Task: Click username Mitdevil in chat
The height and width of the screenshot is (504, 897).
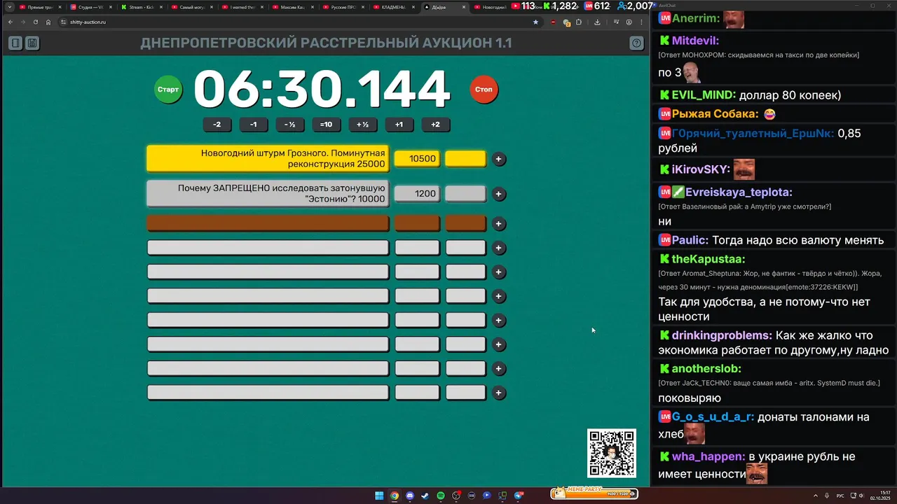Action: 695,41
